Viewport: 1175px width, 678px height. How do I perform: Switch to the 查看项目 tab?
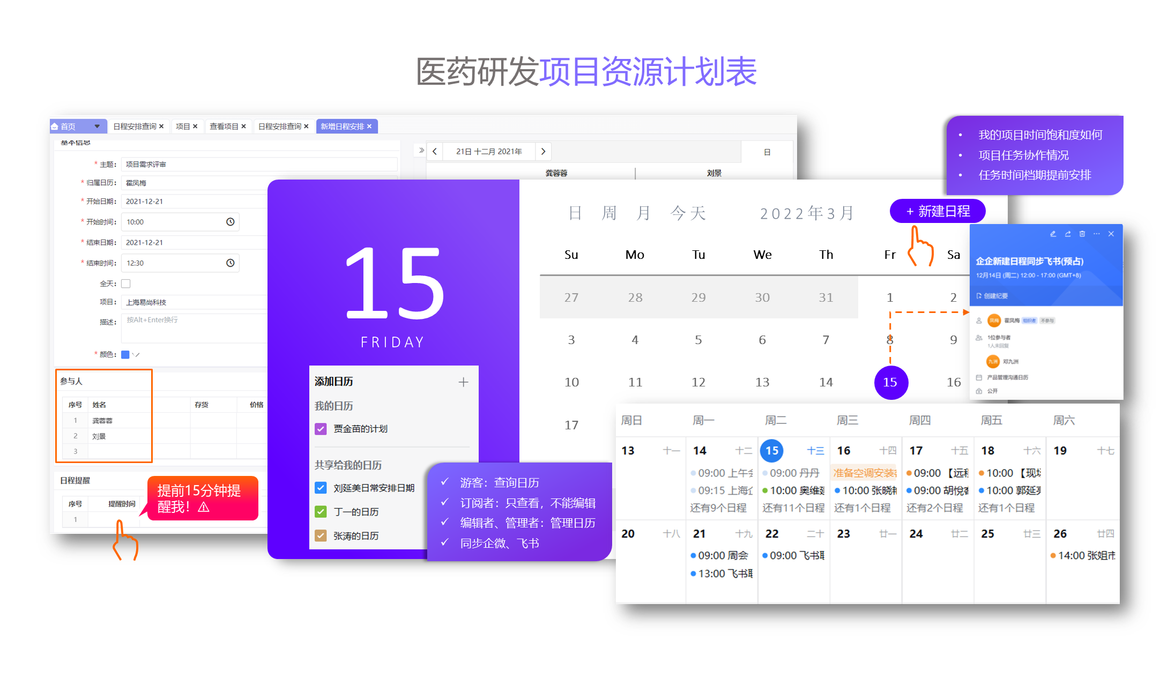tap(224, 126)
